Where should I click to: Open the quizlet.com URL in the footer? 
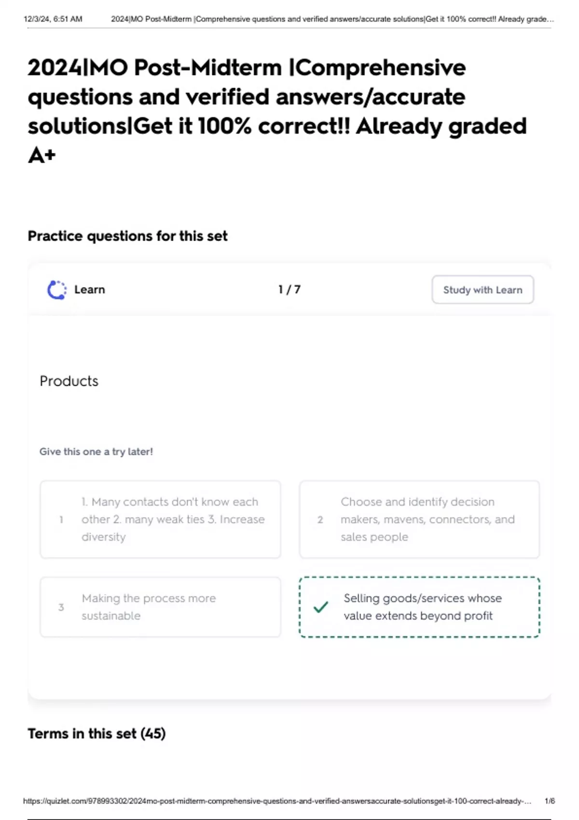(x=277, y=801)
